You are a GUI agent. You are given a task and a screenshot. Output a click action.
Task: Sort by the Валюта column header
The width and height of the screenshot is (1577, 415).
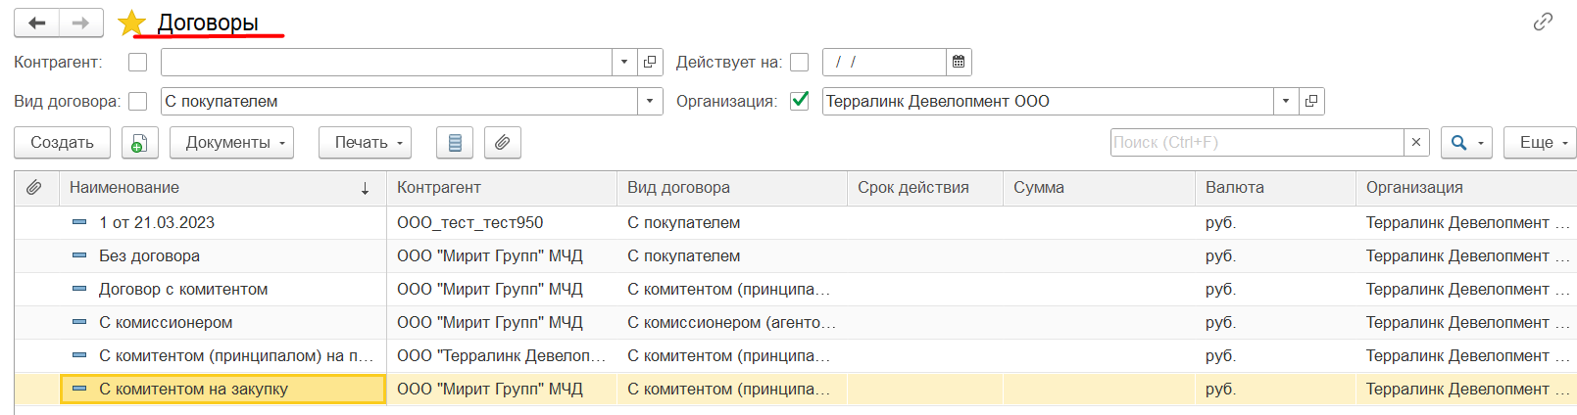[1275, 187]
